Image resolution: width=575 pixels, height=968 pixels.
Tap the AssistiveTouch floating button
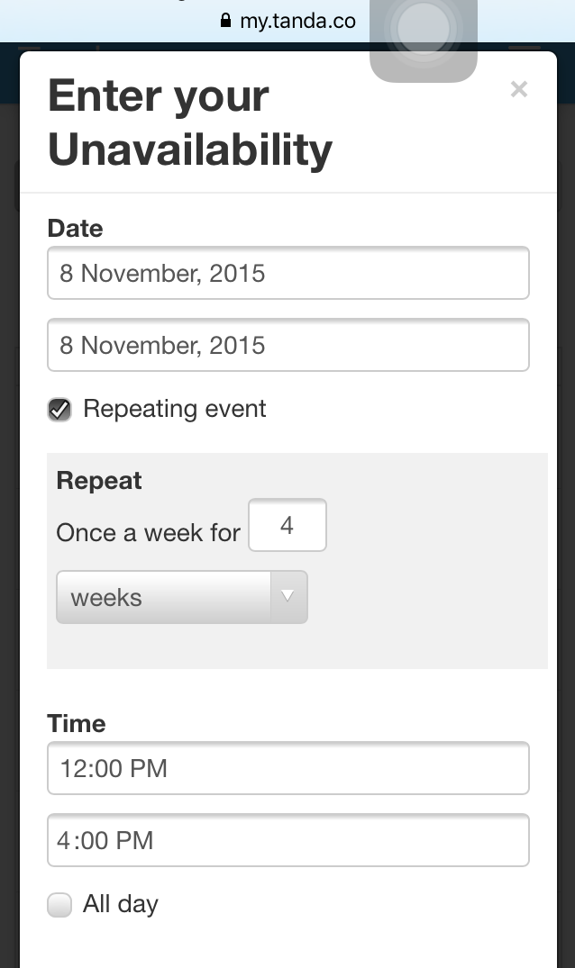point(423,29)
